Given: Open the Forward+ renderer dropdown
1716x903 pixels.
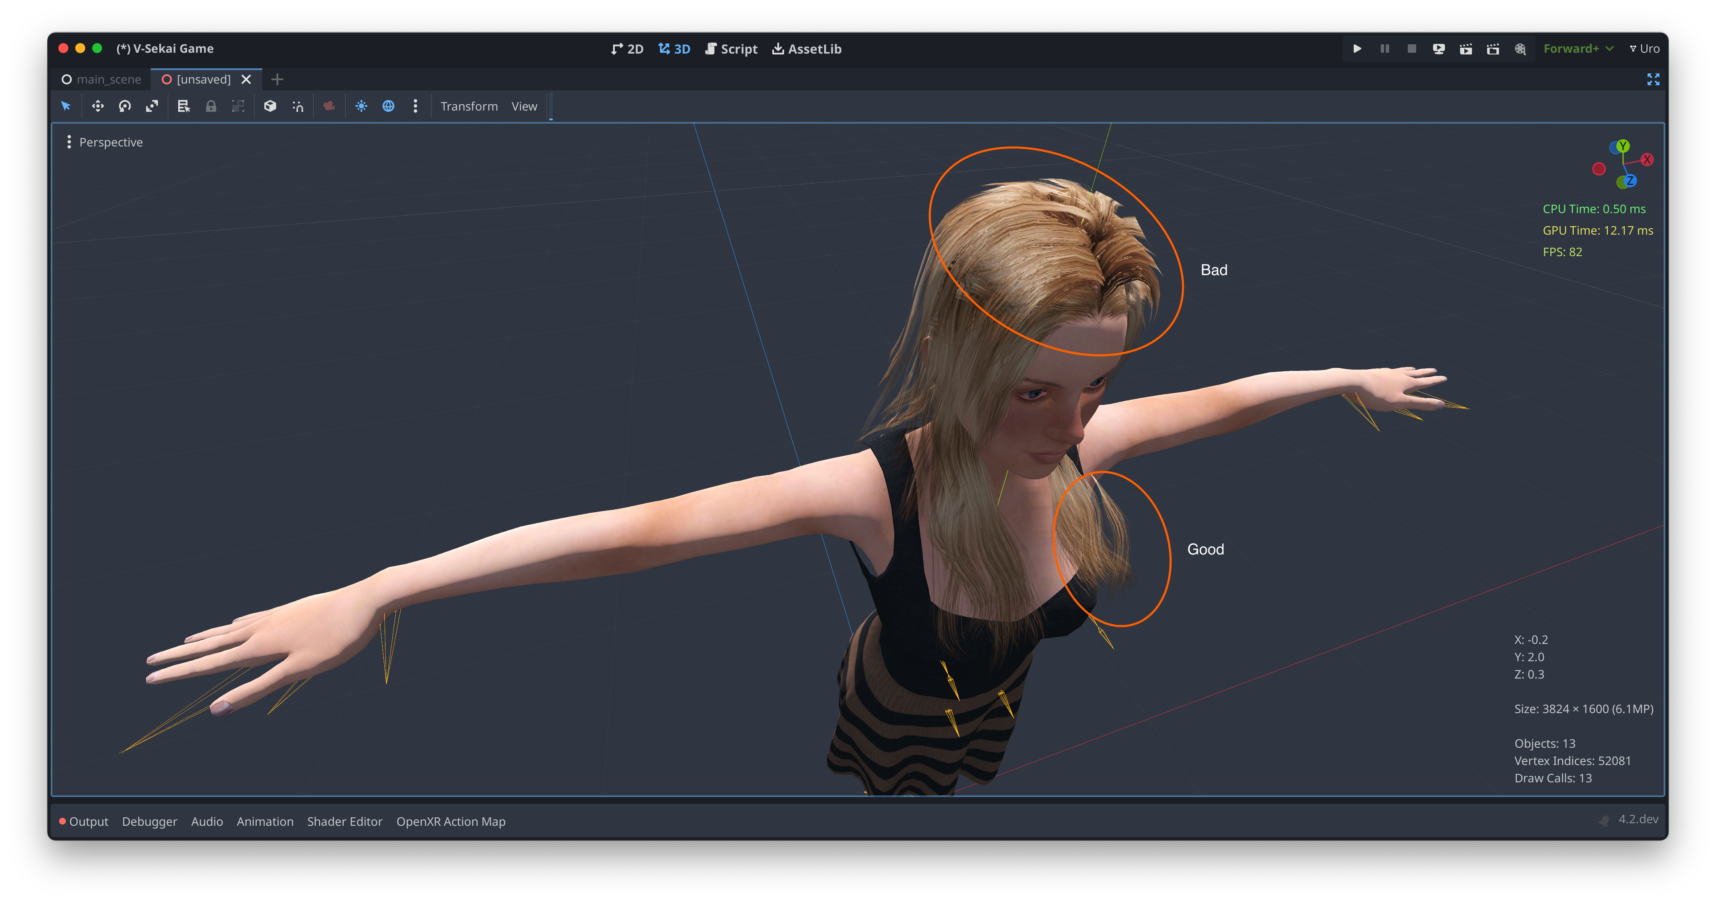Looking at the screenshot, I should [1578, 49].
